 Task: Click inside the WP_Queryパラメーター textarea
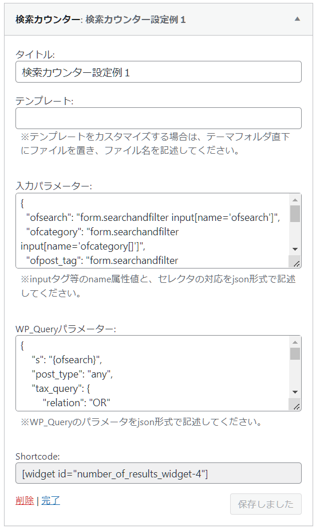point(152,373)
